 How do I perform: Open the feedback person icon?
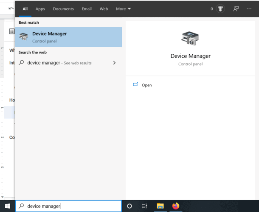click(x=236, y=9)
